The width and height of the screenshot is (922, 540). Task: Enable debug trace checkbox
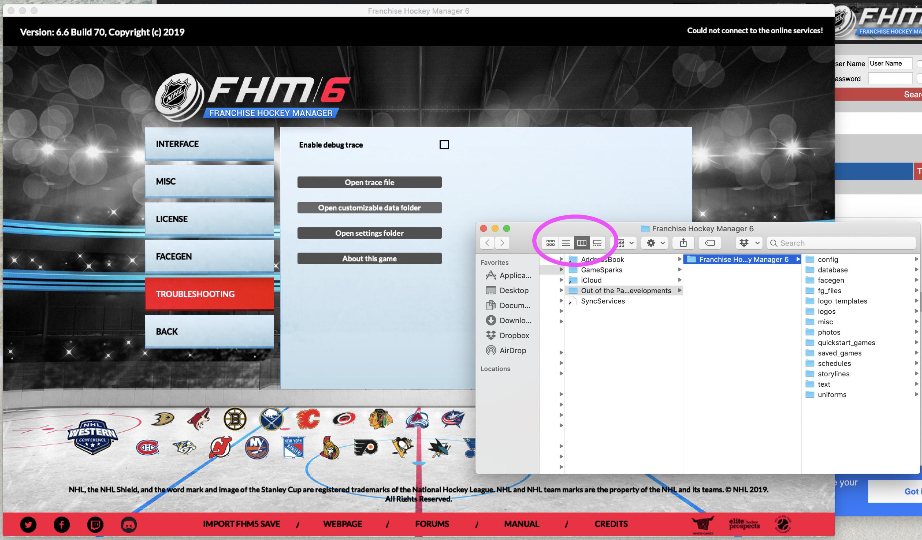point(444,145)
